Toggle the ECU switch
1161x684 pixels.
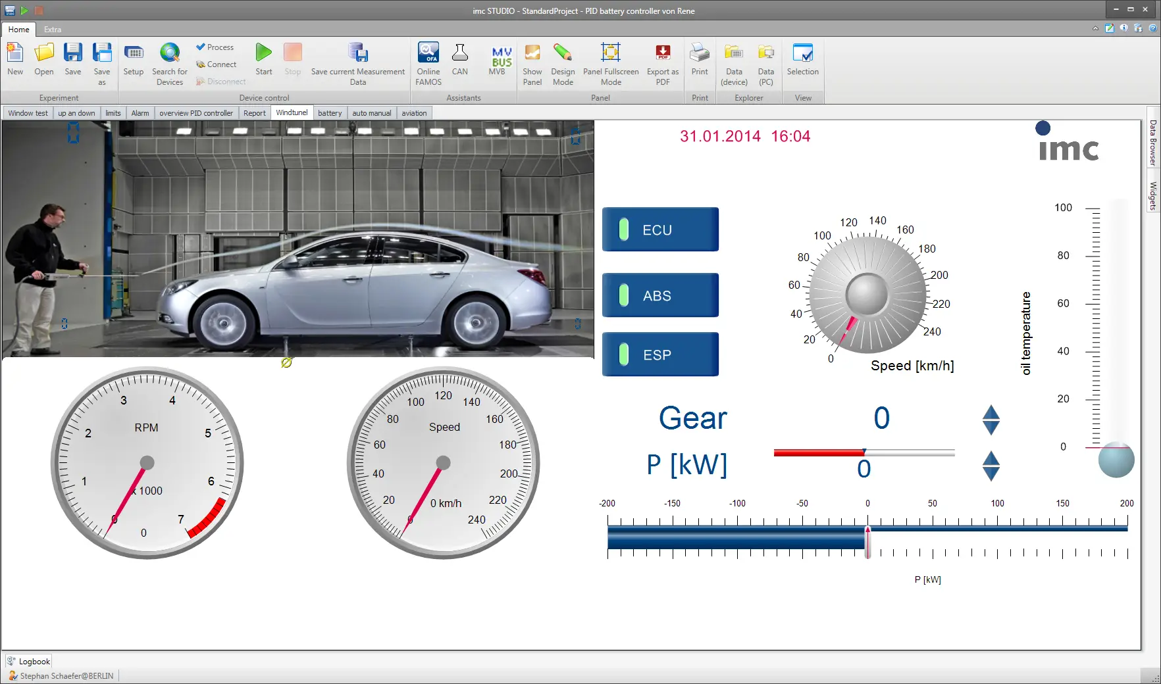pos(660,230)
